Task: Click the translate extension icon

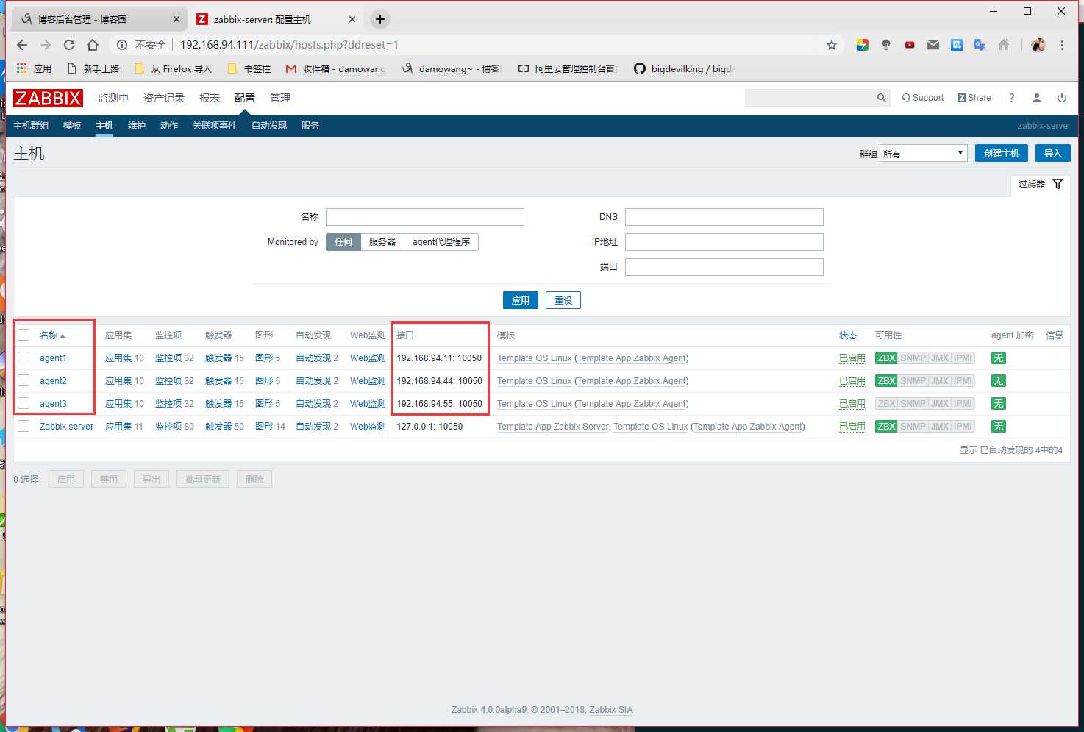Action: coord(980,45)
